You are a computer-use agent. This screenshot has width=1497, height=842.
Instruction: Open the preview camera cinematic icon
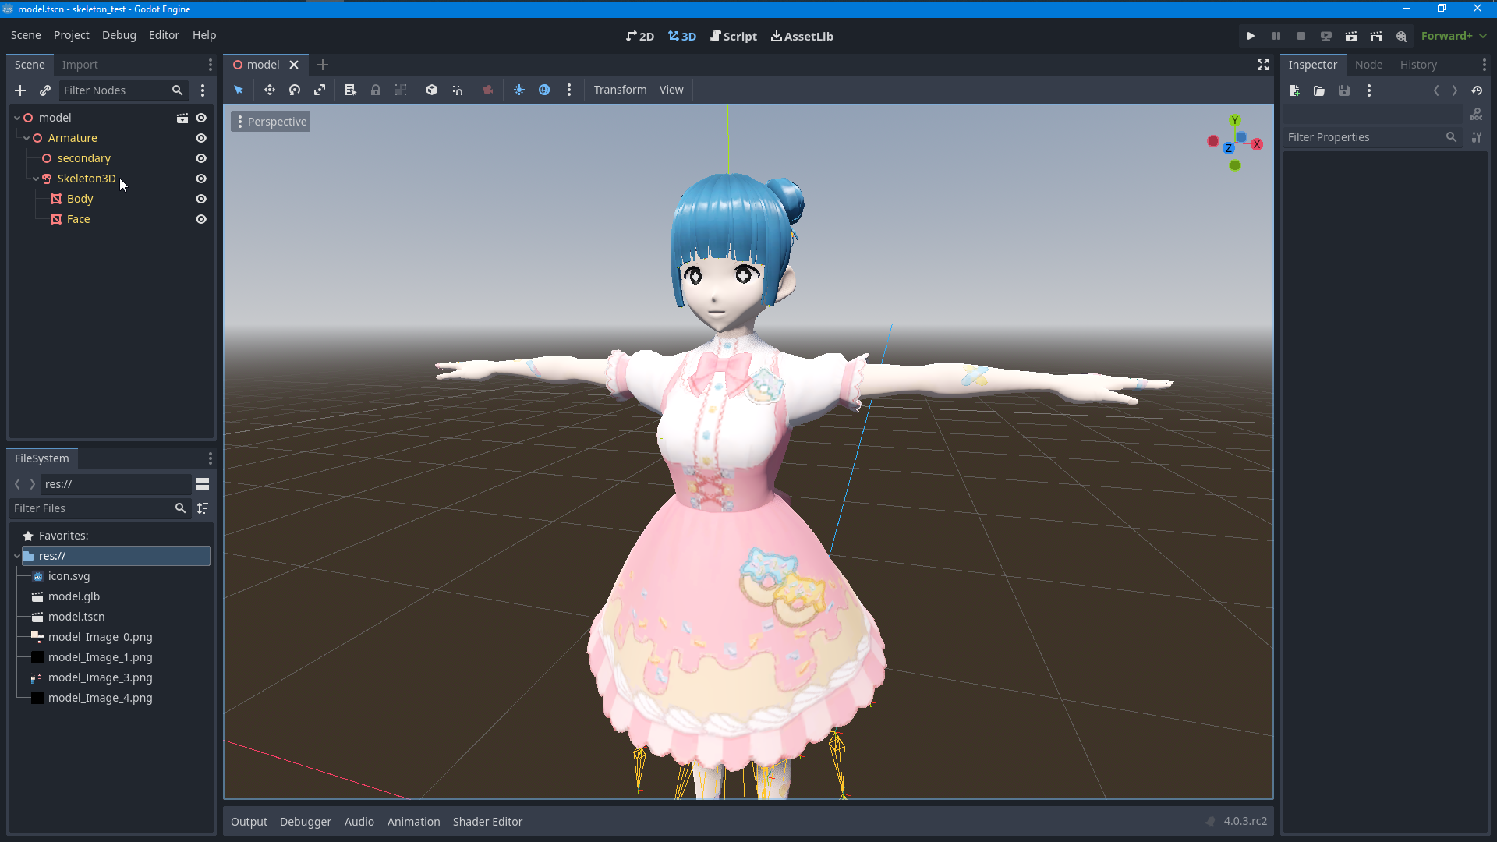487,90
